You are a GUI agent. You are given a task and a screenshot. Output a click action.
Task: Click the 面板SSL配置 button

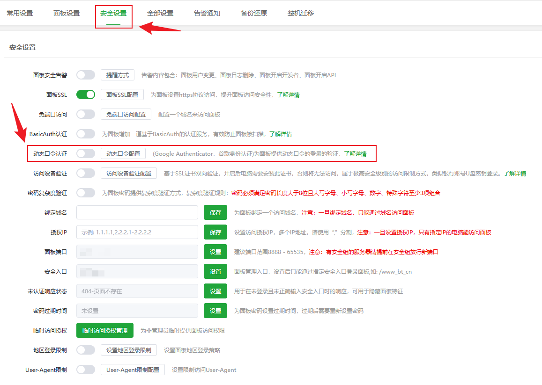tap(122, 94)
